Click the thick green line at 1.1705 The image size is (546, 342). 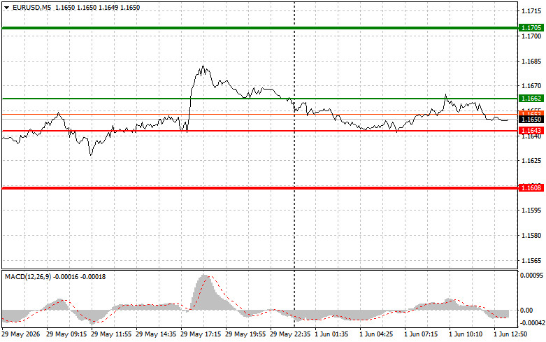coord(260,28)
